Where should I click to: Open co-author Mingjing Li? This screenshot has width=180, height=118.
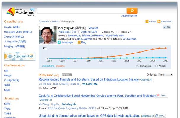(x=15, y=47)
